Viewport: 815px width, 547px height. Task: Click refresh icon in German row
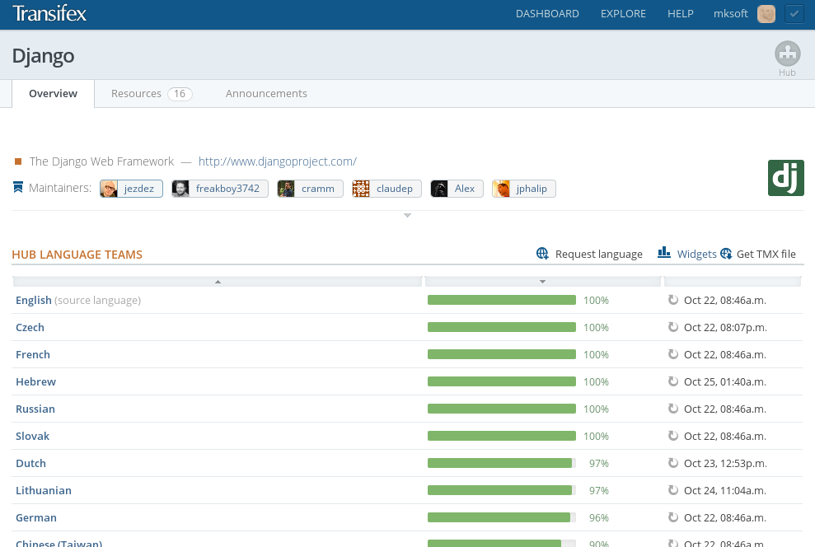point(673,517)
